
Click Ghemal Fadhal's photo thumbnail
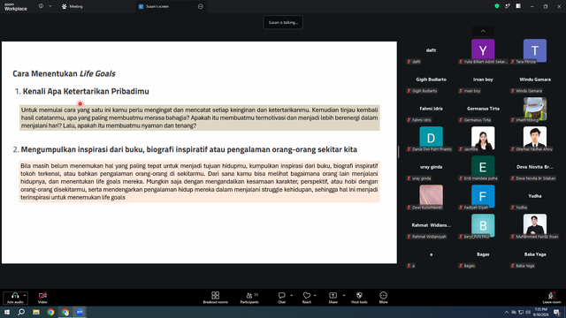coord(535,138)
